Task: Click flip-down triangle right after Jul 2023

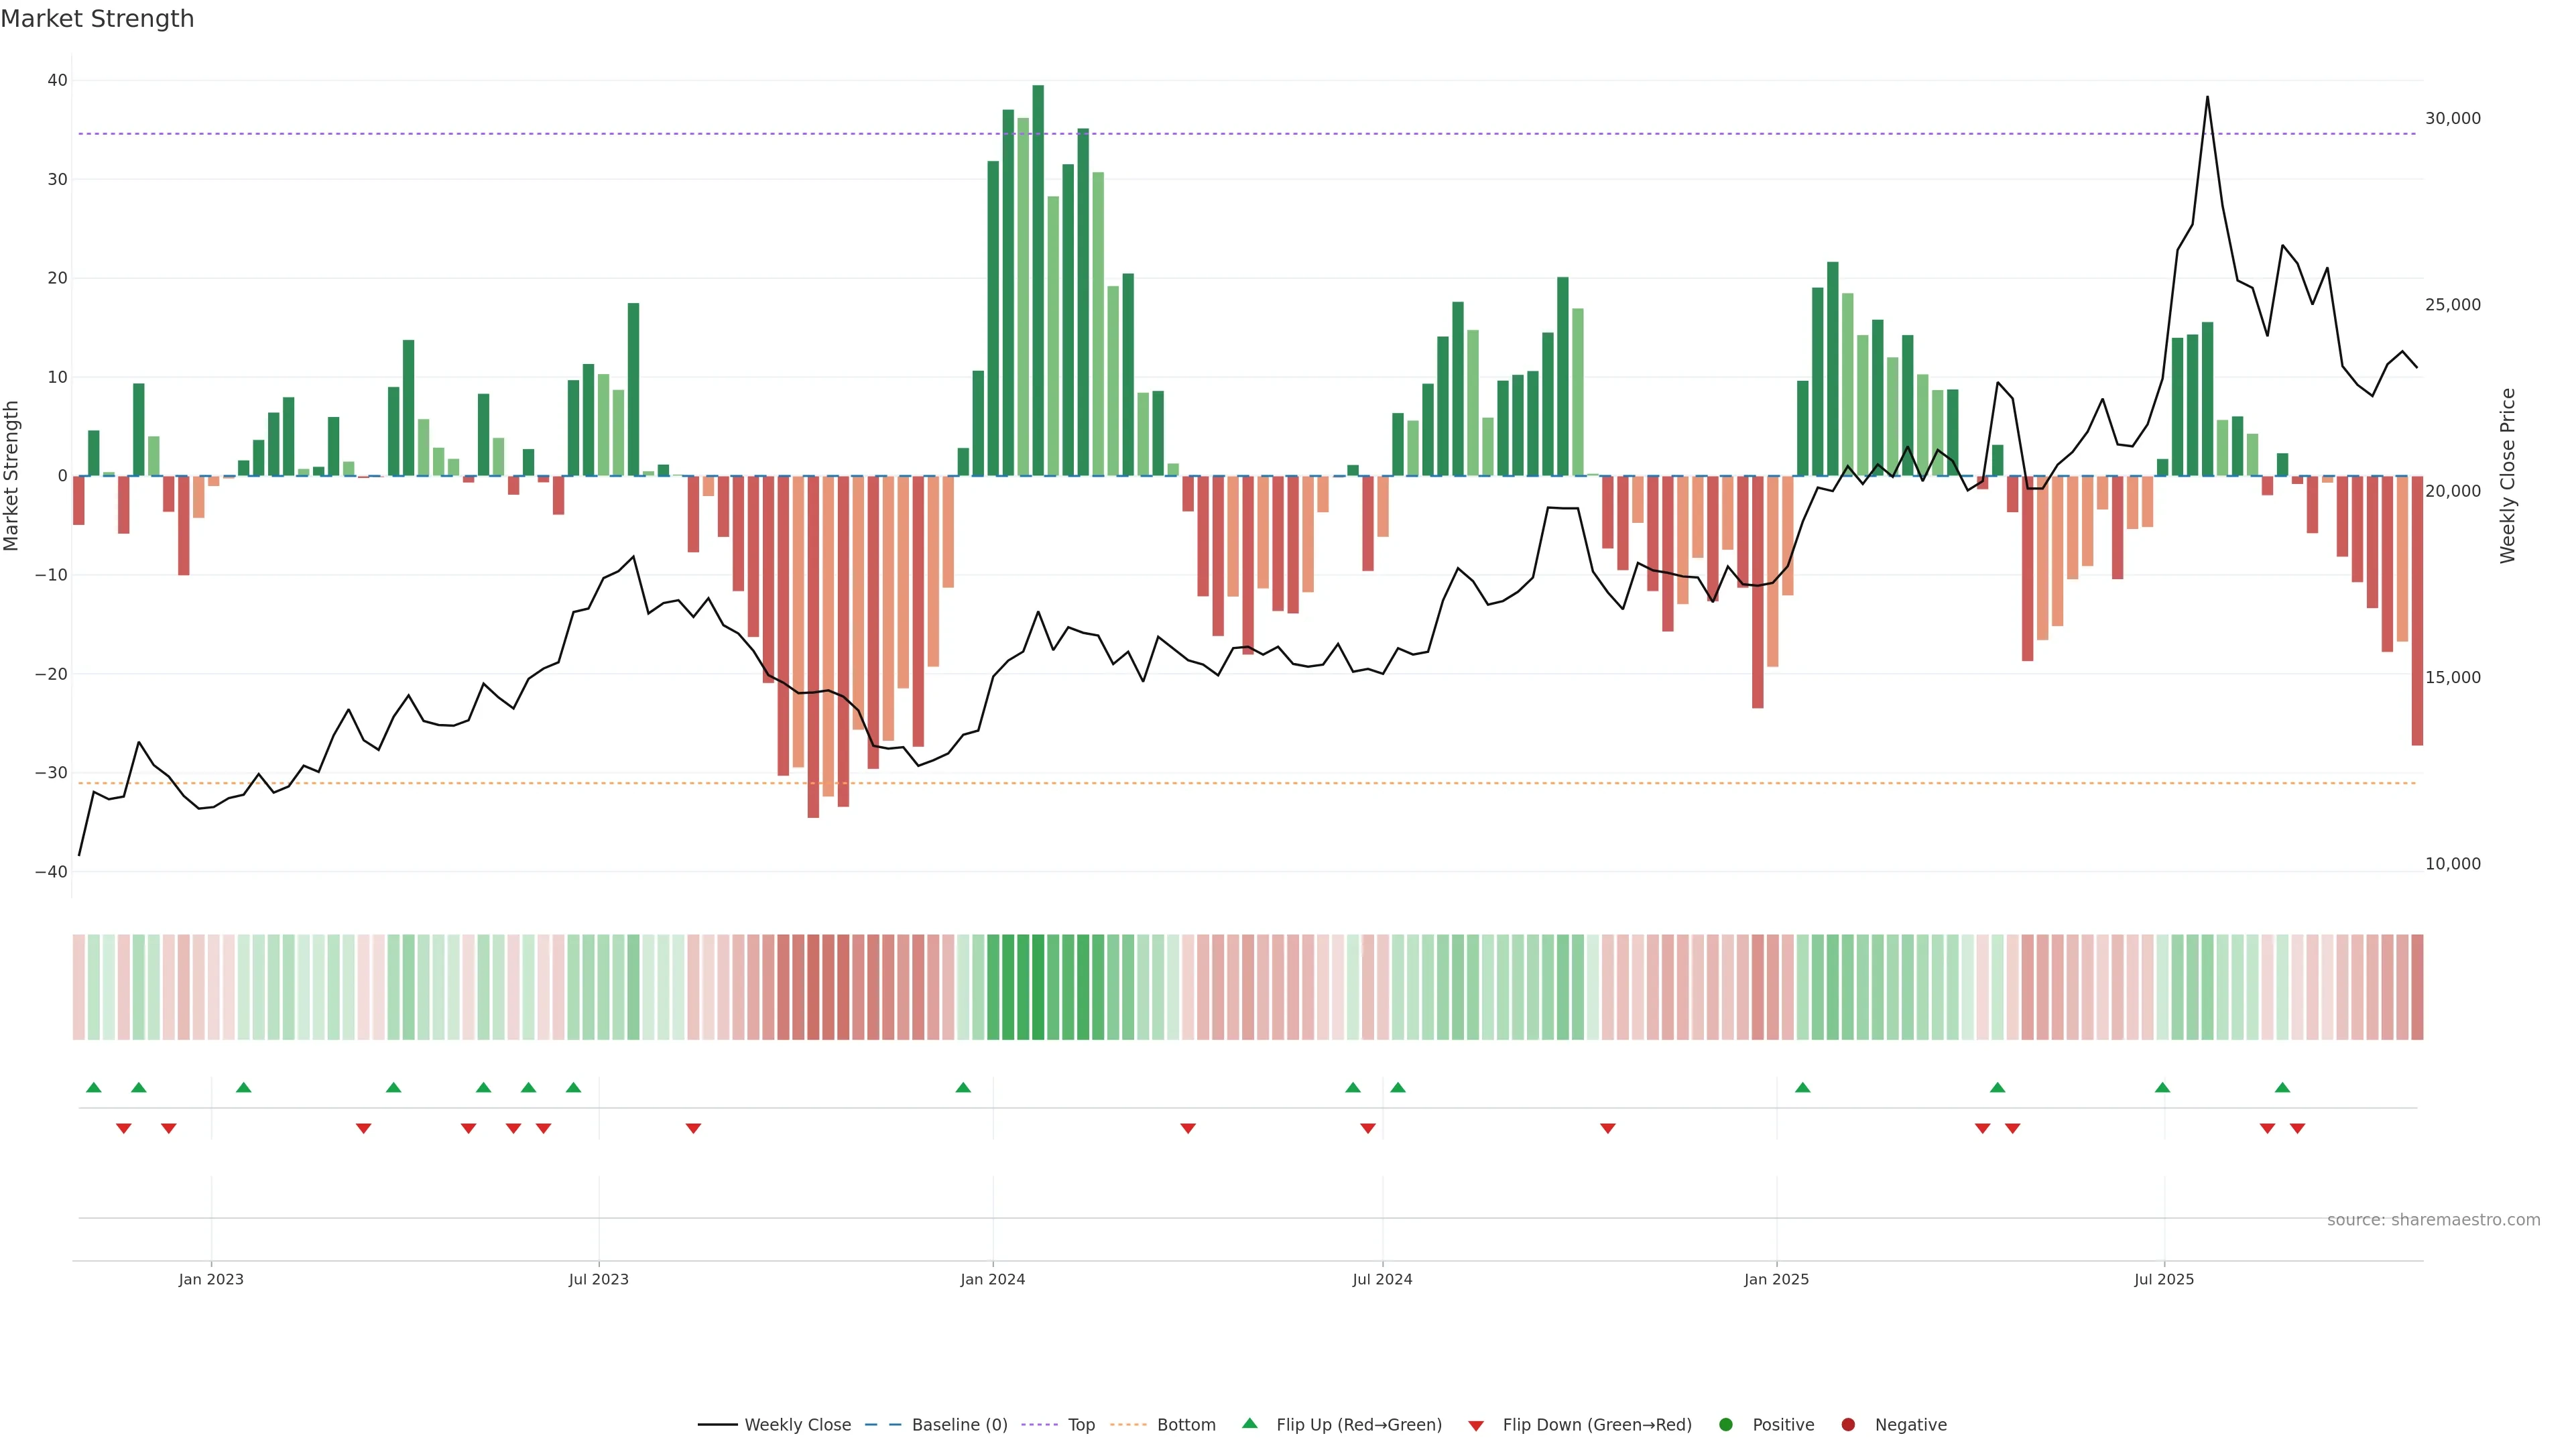Action: (694, 1128)
